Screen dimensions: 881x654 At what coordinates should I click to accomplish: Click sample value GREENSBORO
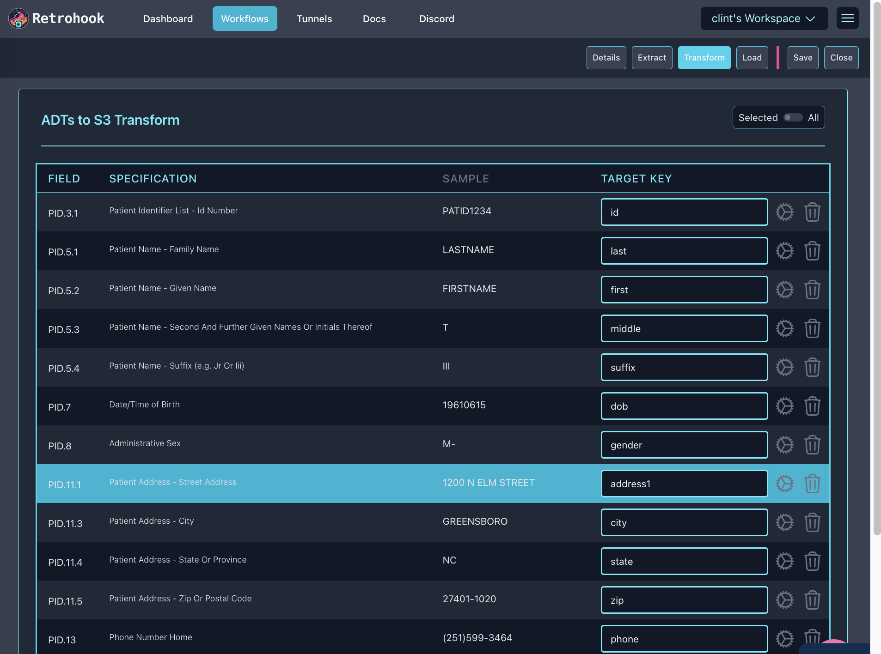pyautogui.click(x=475, y=521)
